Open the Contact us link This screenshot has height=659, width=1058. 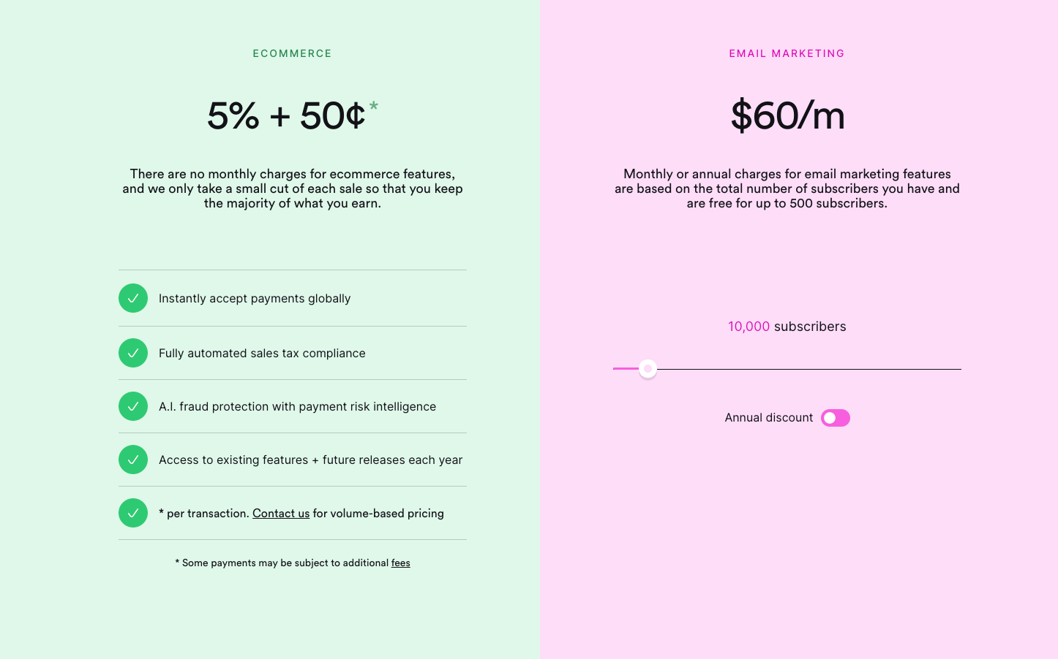pos(281,513)
